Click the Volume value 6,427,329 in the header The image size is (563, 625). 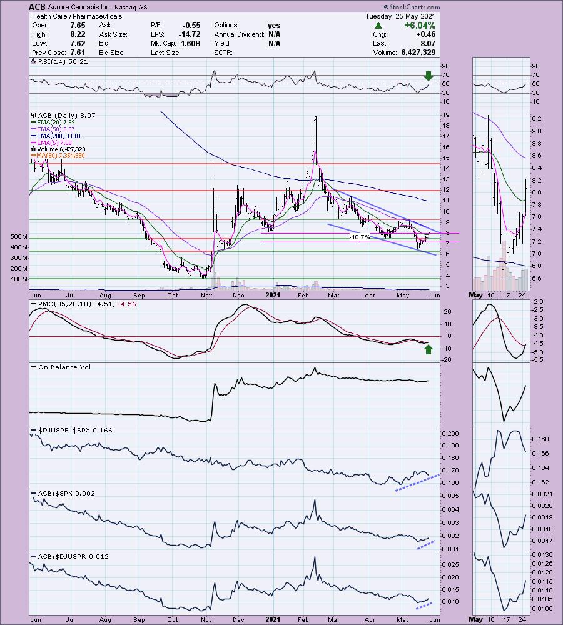418,52
